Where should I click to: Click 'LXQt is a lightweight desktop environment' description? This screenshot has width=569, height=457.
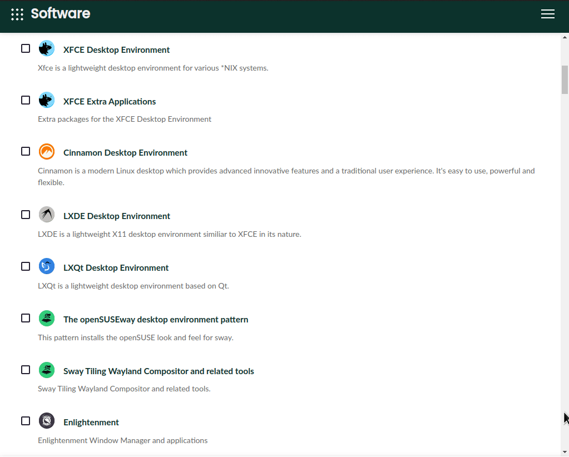click(x=133, y=286)
